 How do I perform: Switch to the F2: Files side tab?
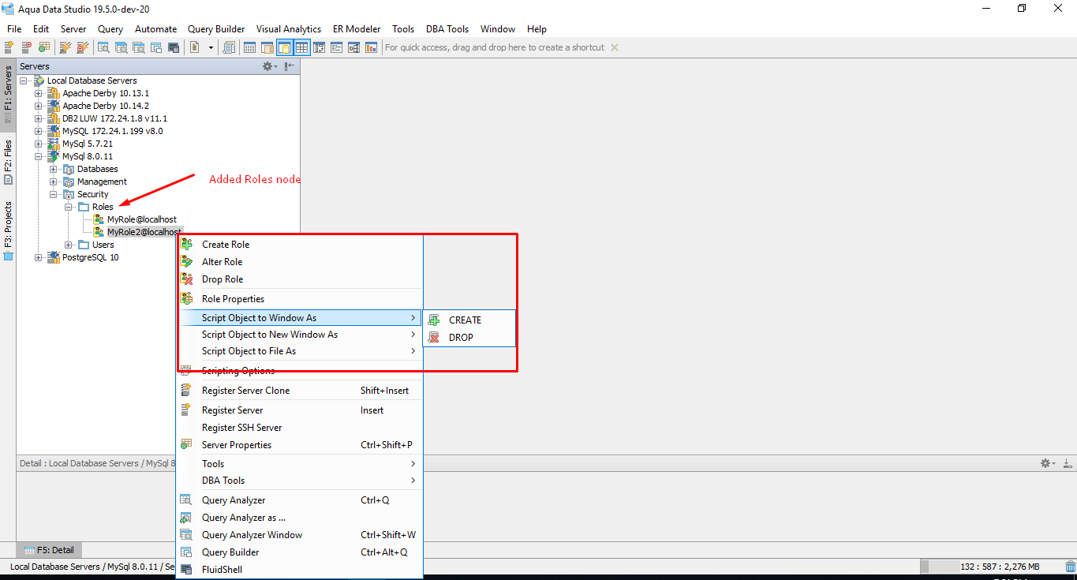coord(8,162)
